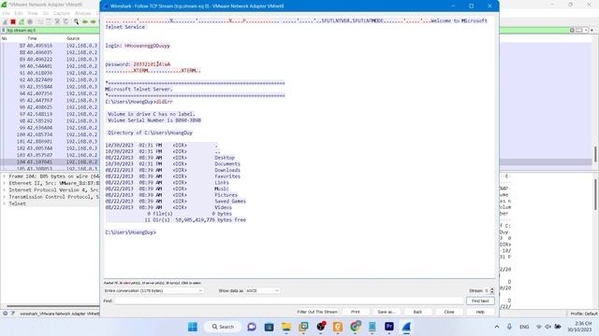The image size is (599, 336).
Task: Open the File menu in the main Wireshark window
Action: (6, 13)
